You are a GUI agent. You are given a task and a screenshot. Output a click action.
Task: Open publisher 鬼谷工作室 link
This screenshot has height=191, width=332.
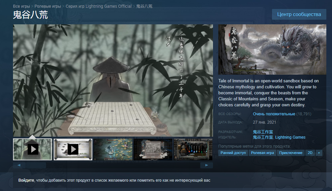[x=263, y=137]
